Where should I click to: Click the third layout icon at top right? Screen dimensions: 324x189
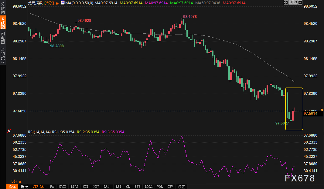[x=295, y=3]
